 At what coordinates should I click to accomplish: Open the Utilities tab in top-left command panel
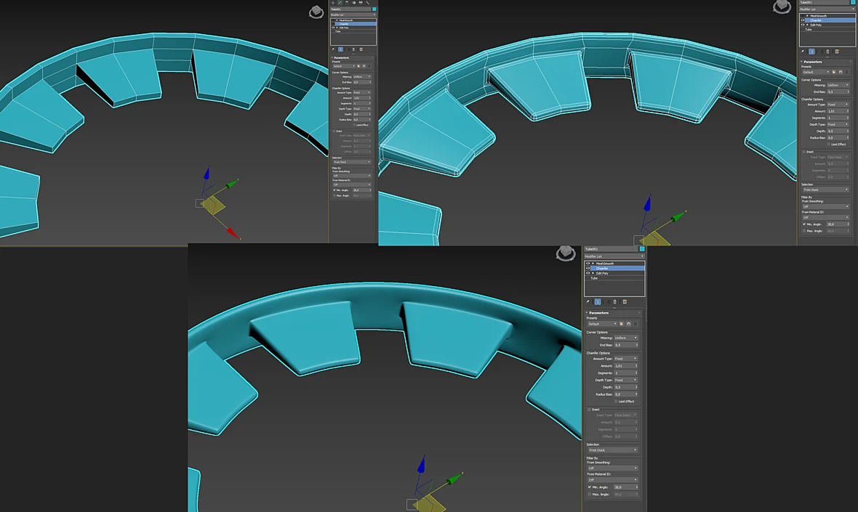pyautogui.click(x=368, y=3)
